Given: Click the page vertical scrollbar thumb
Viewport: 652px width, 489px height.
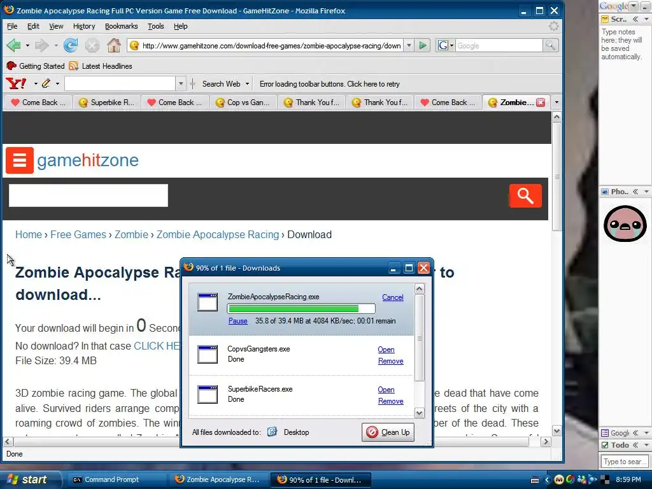Looking at the screenshot, I should pyautogui.click(x=557, y=177).
